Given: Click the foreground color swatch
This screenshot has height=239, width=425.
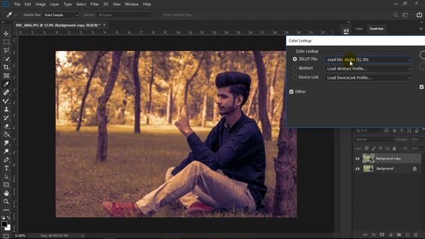Looking at the screenshot, I should coord(4,224).
